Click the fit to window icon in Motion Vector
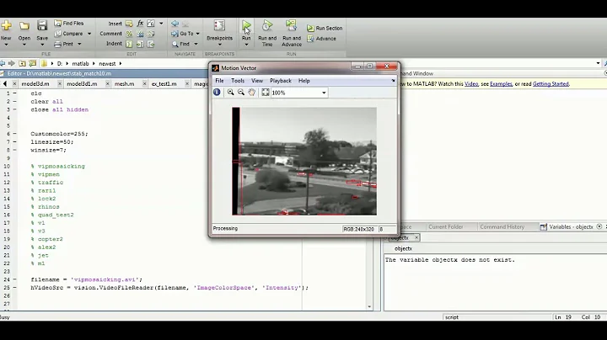The width and height of the screenshot is (607, 340). click(266, 93)
